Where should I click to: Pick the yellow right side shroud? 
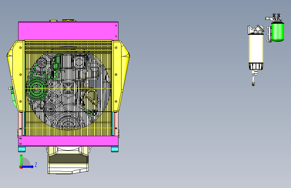[121, 76]
